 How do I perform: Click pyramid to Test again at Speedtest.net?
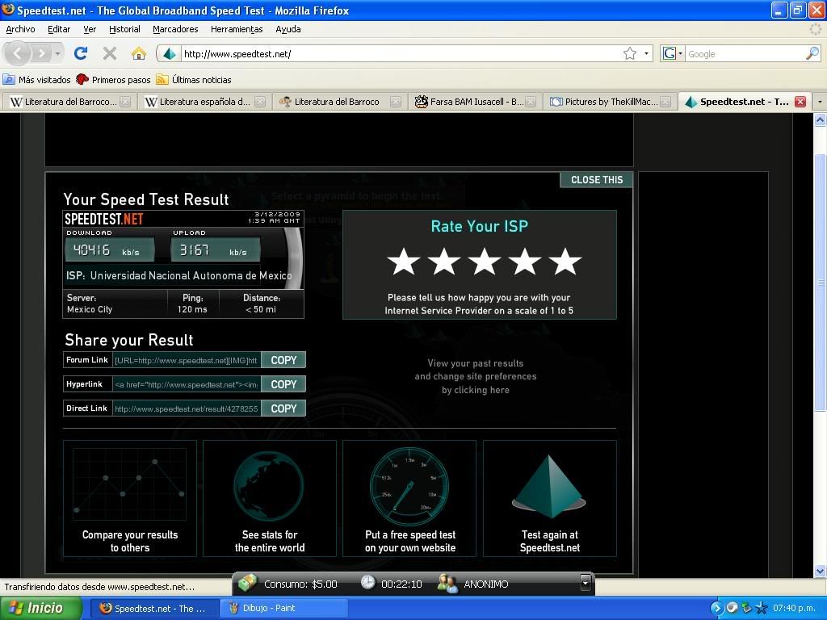click(x=549, y=498)
